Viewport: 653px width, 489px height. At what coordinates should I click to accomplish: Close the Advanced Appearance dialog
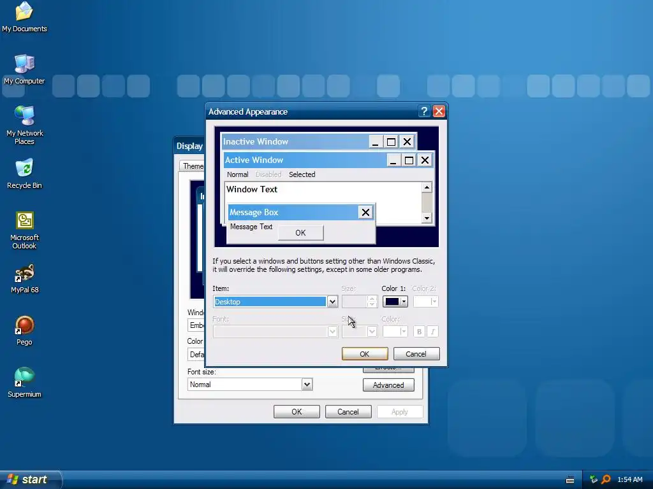tap(439, 111)
